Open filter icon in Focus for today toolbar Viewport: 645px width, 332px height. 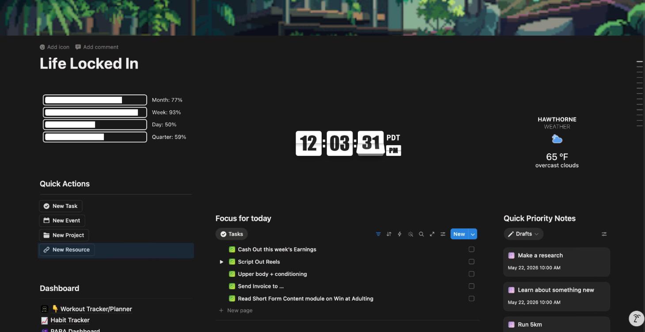pos(378,234)
